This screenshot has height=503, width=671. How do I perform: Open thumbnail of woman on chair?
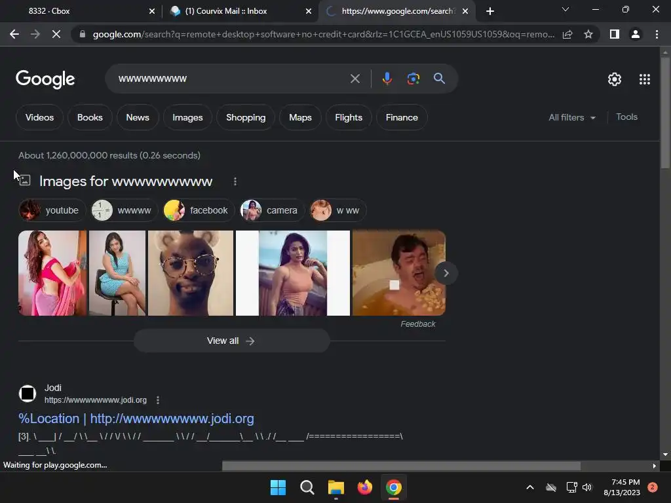(x=117, y=273)
